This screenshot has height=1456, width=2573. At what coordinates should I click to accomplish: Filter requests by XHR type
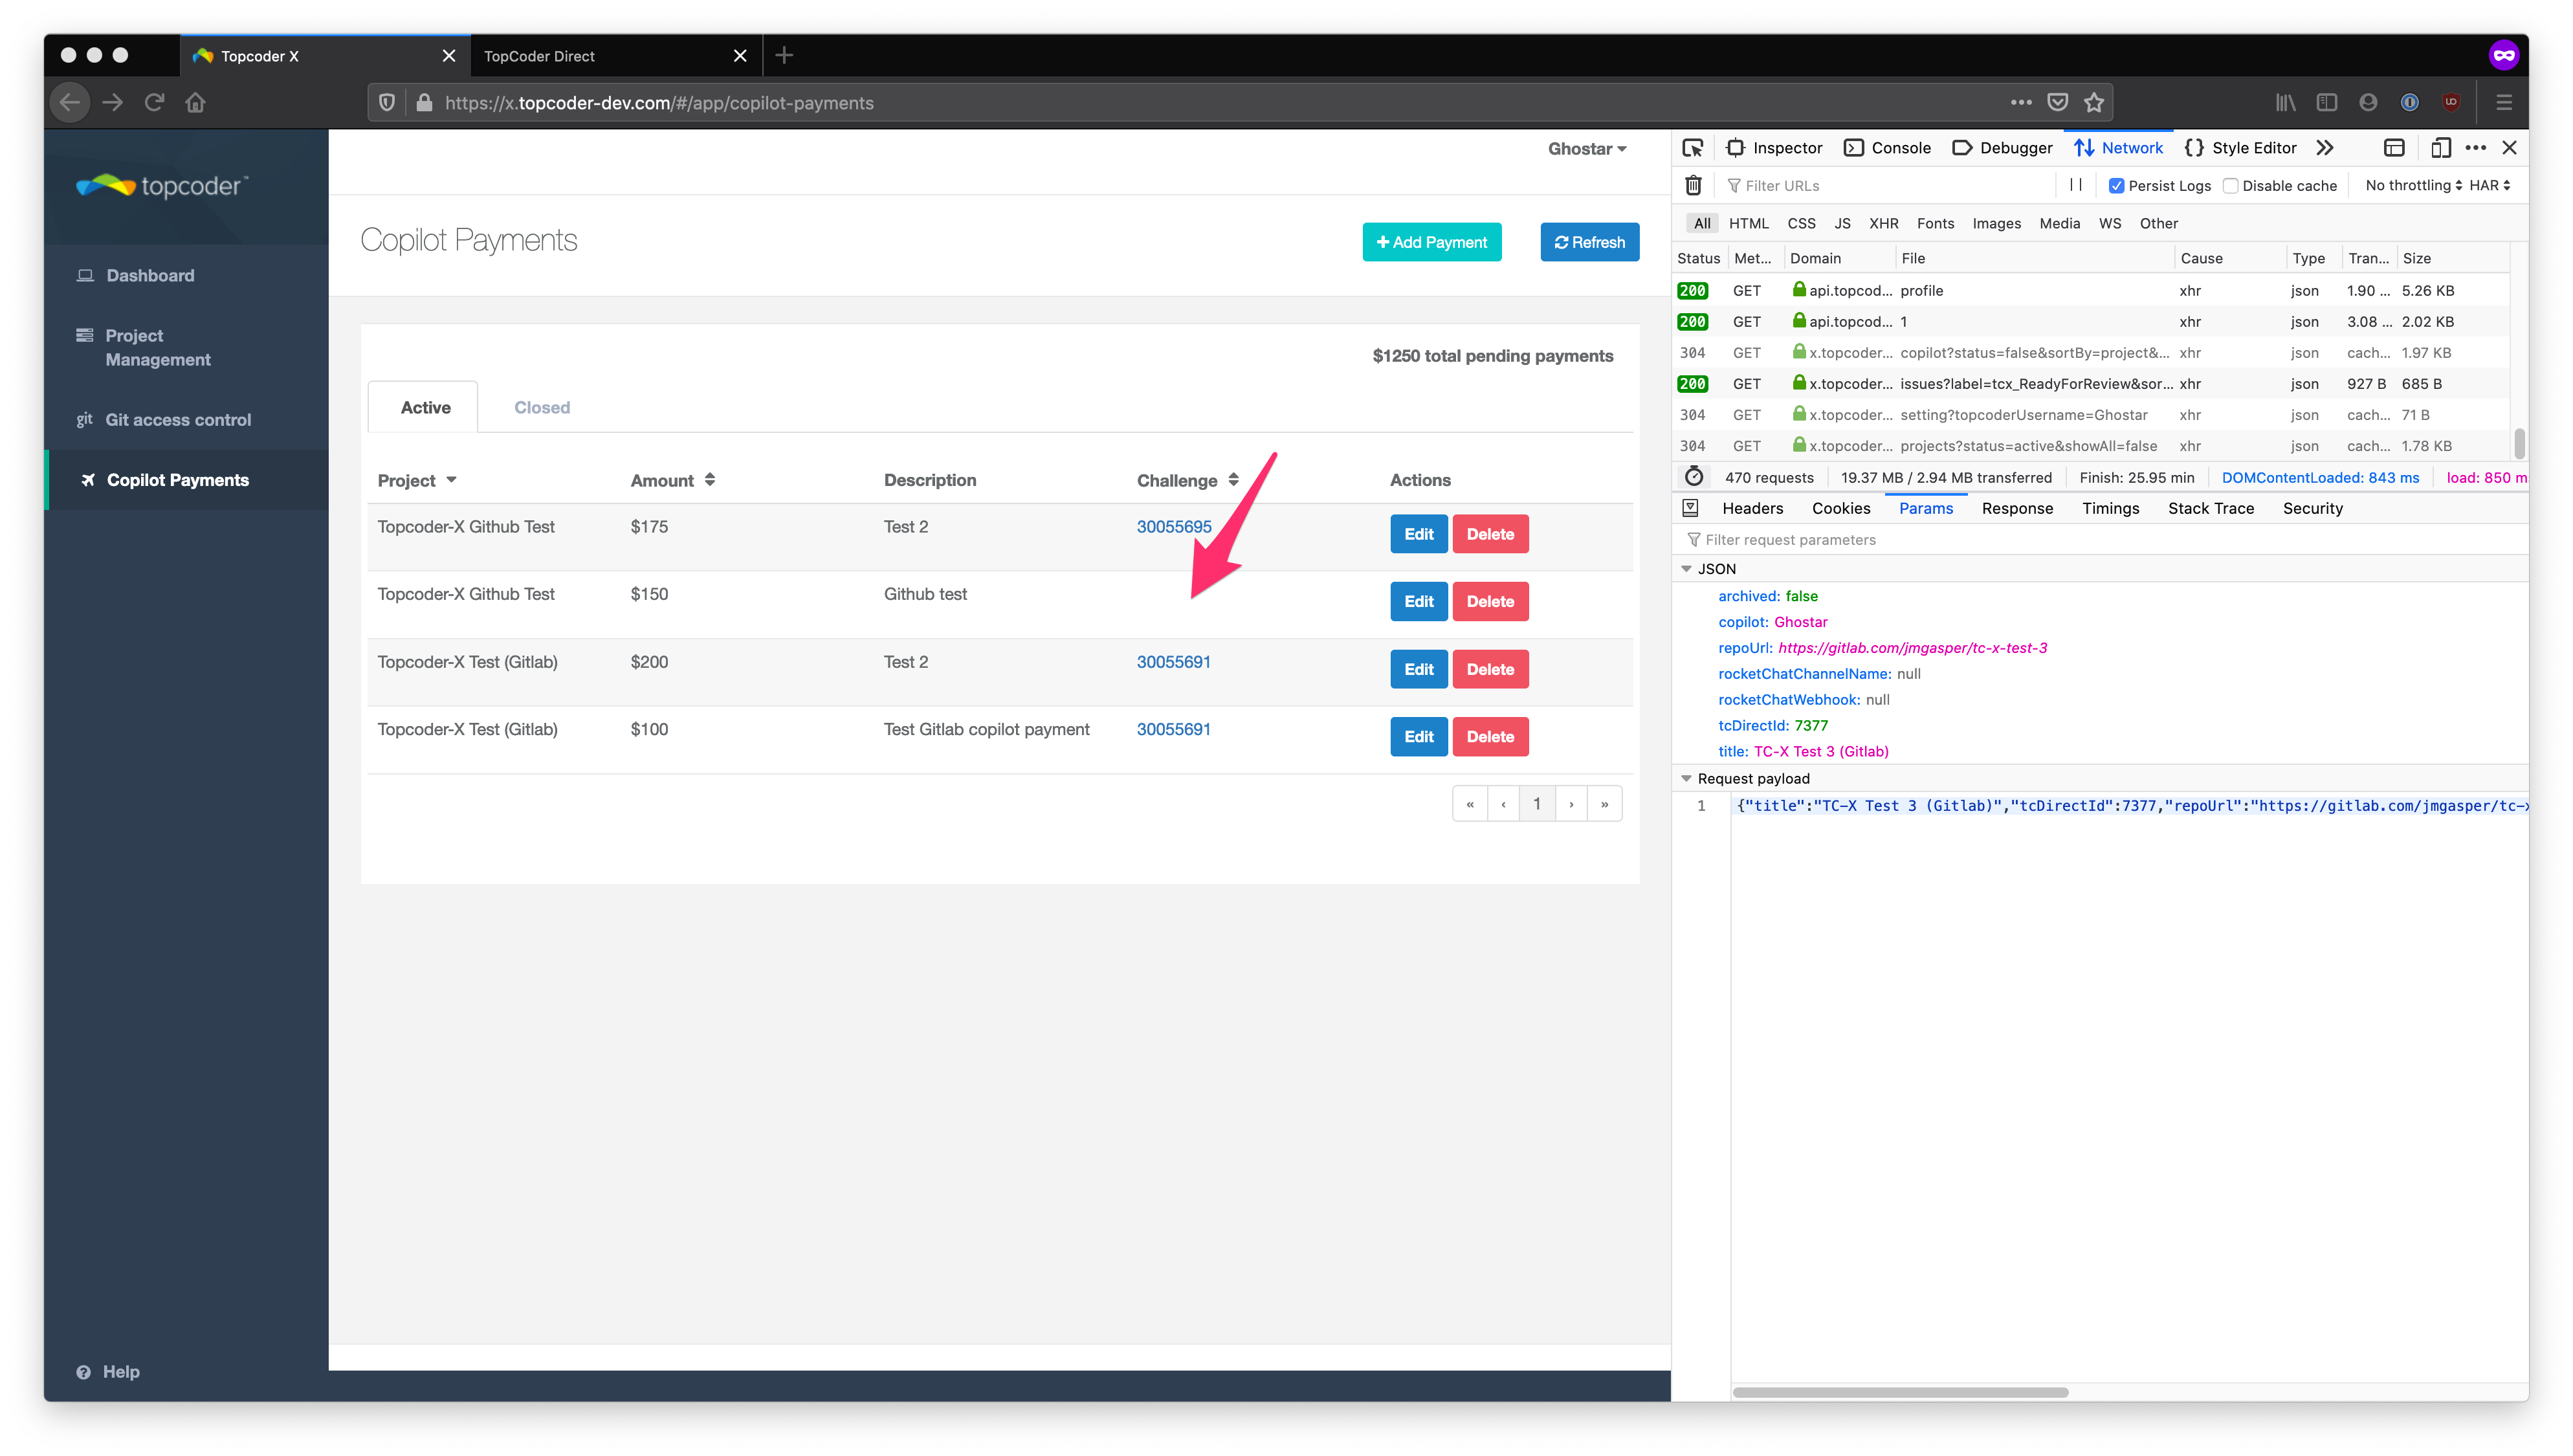[x=1883, y=223]
